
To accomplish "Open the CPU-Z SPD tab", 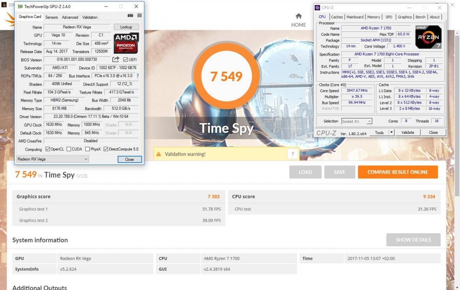I will 389,17.
